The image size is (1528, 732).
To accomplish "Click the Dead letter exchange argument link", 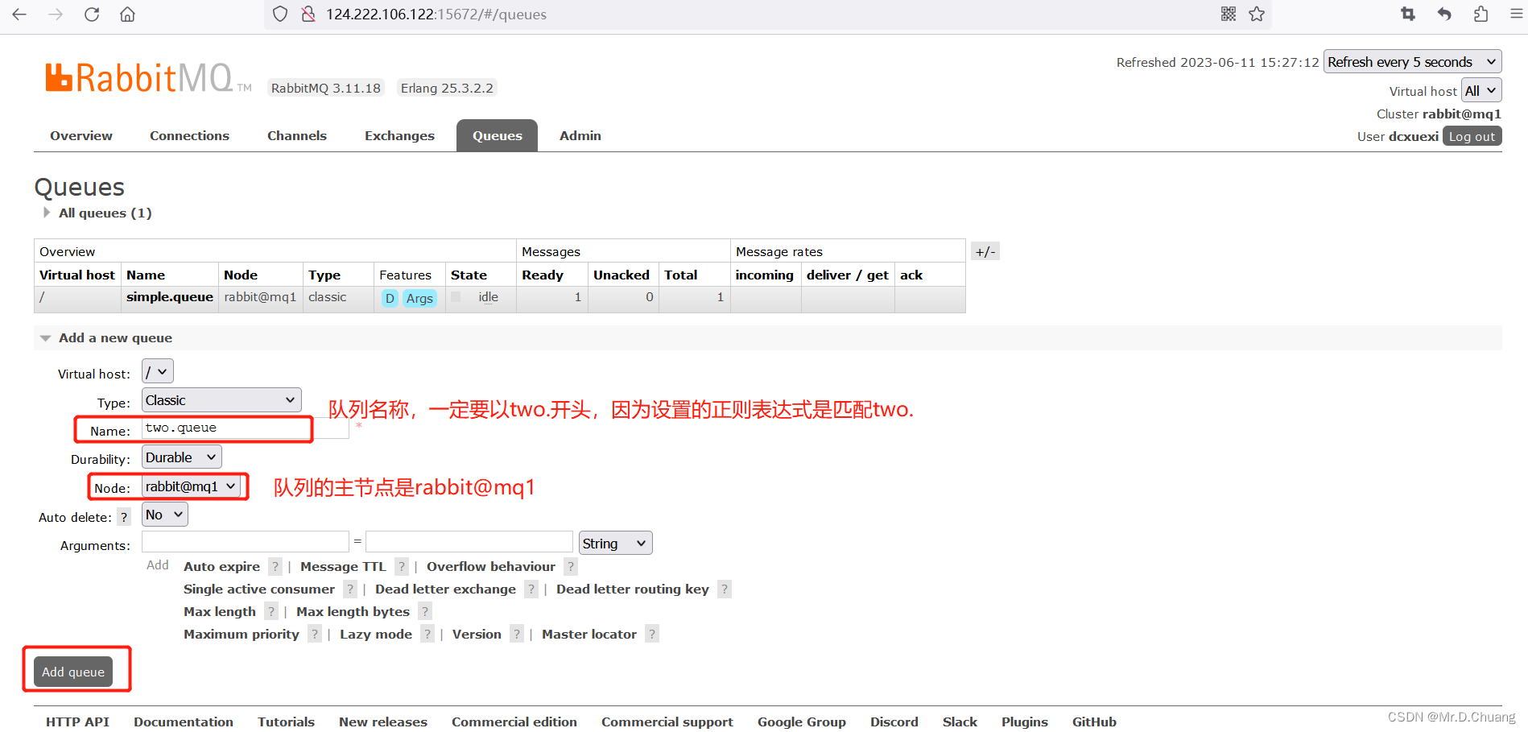I will [x=445, y=589].
